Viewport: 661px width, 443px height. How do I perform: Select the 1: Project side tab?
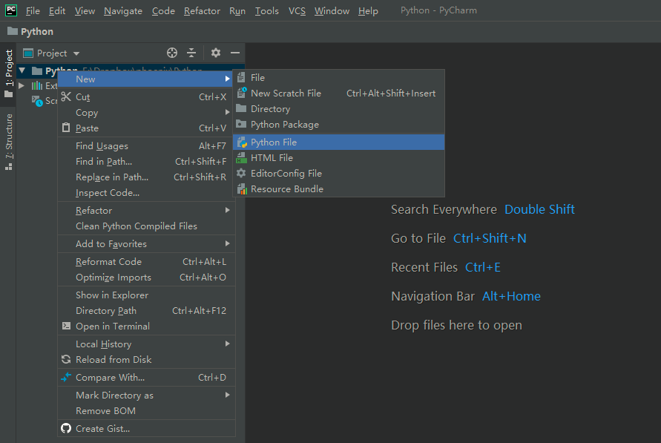pos(8,73)
